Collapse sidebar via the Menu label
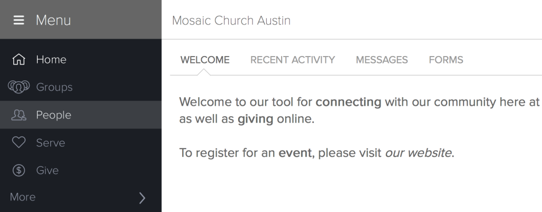Screen dimensions: 542x212 53,21
